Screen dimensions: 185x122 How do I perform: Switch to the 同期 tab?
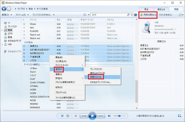pos(176,9)
